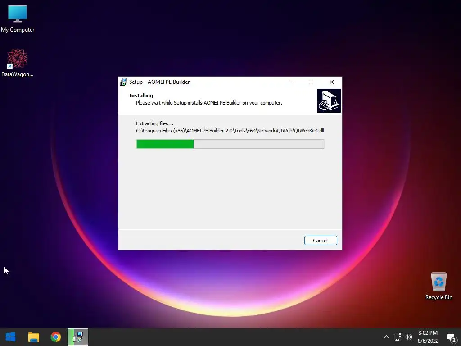This screenshot has width=461, height=346.
Task: Select the AOMEI setup taskbar button
Action: 78,337
